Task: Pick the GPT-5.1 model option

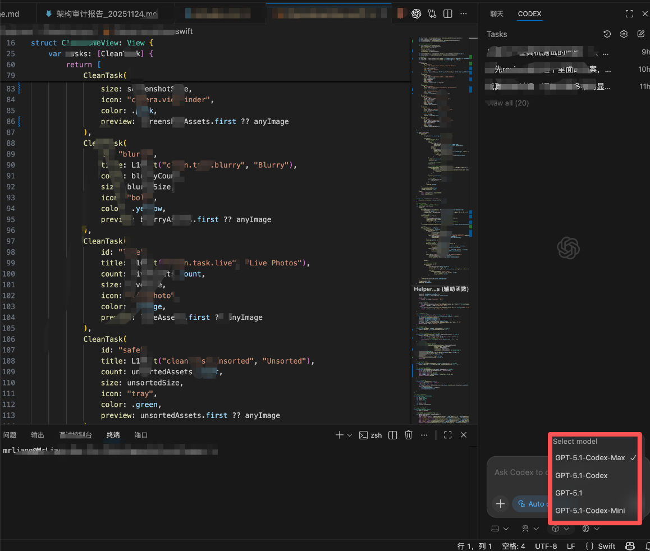Action: (x=569, y=493)
